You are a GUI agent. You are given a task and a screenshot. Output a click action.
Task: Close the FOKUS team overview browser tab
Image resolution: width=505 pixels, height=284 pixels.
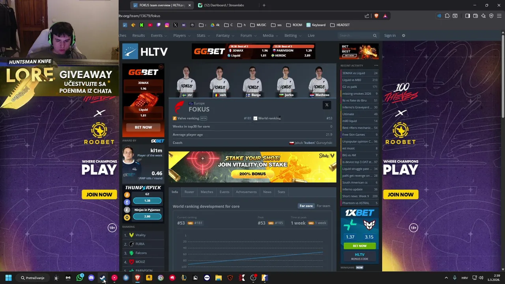pyautogui.click(x=189, y=5)
